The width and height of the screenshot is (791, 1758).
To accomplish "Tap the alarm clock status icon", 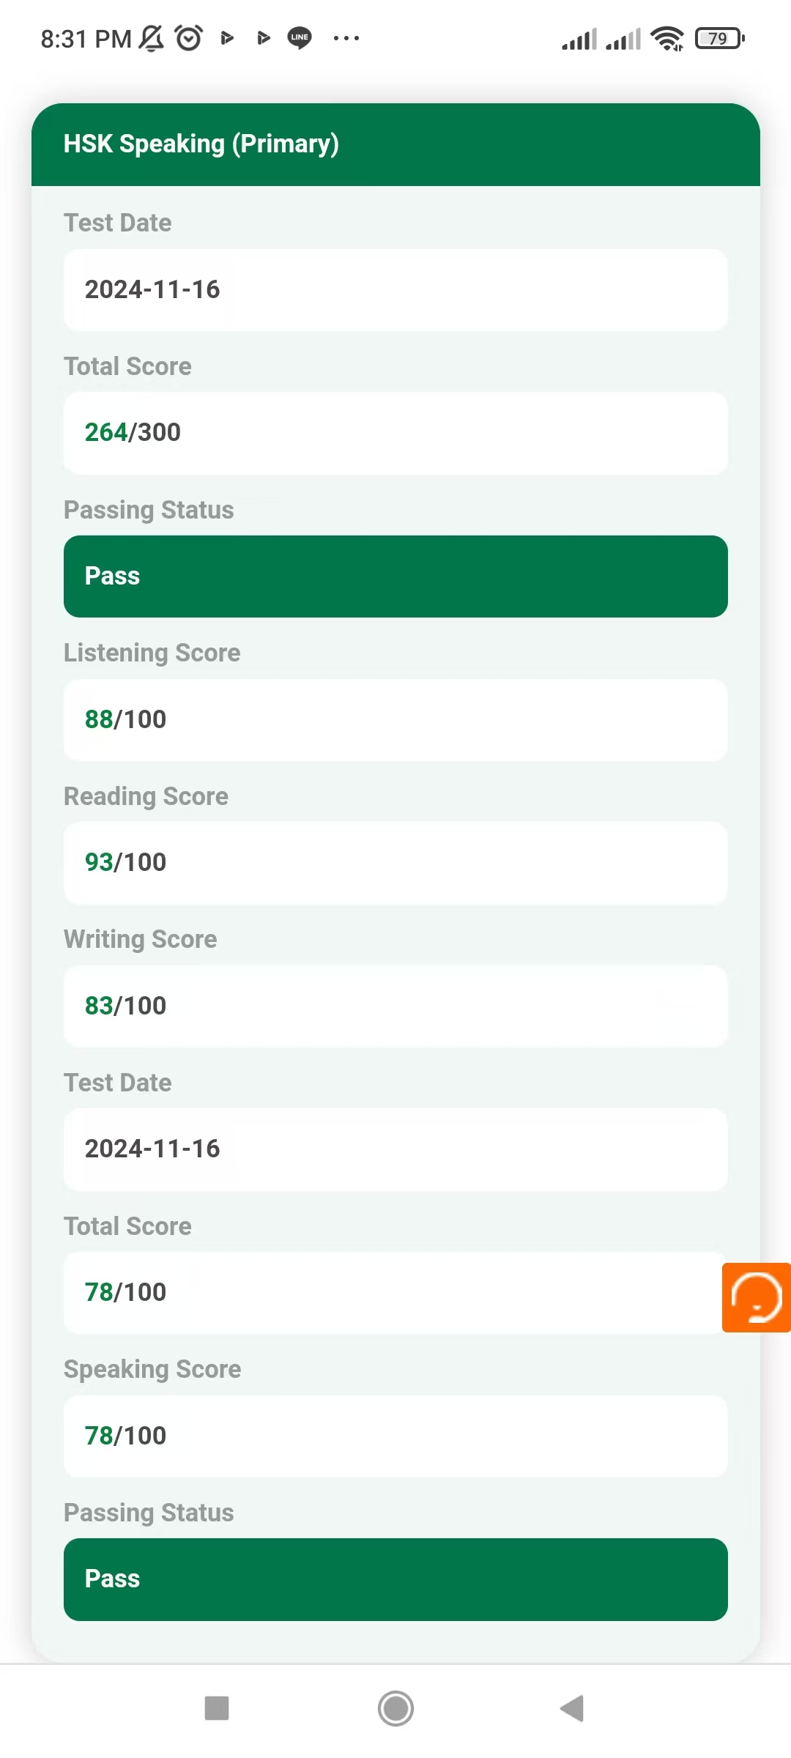I will coord(189,37).
